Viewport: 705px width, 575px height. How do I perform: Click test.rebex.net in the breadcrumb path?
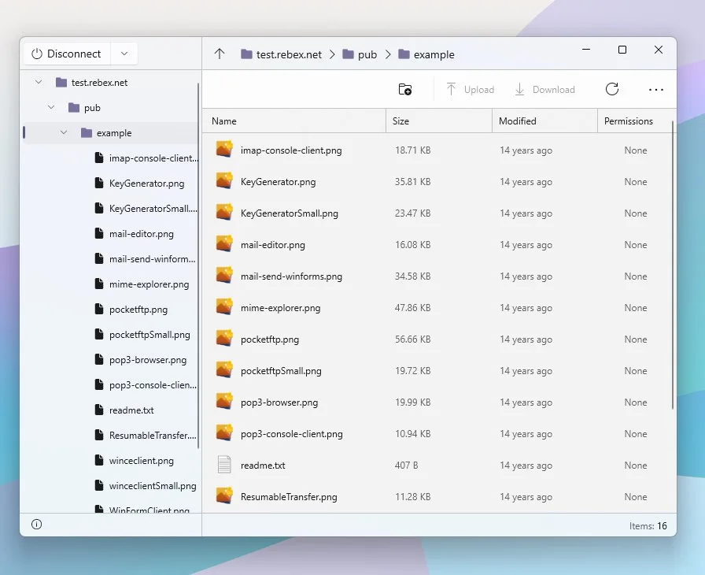point(281,54)
